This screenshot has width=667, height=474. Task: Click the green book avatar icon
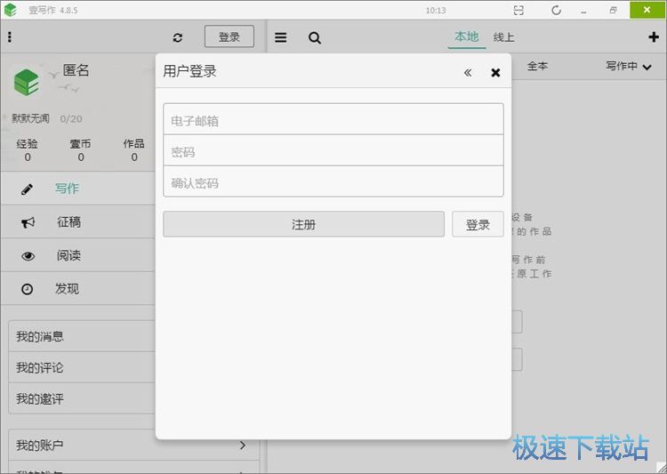27,82
